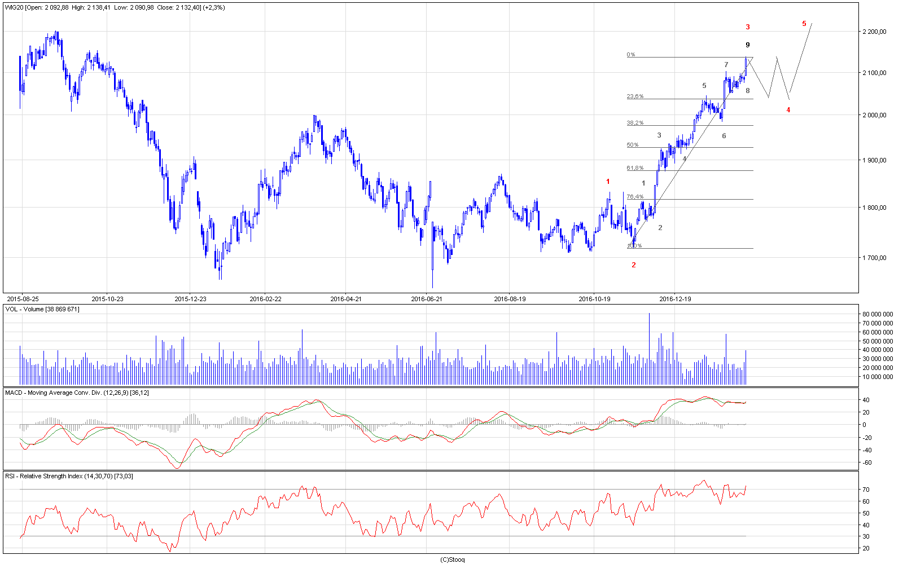Select the 50% Fibonacci level label
The image size is (903, 564).
pos(633,145)
